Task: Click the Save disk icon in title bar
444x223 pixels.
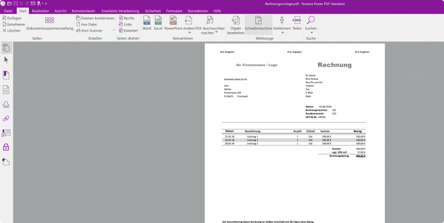Action: point(16,4)
